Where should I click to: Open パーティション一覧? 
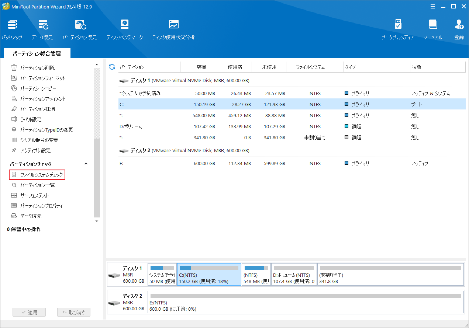[33, 185]
